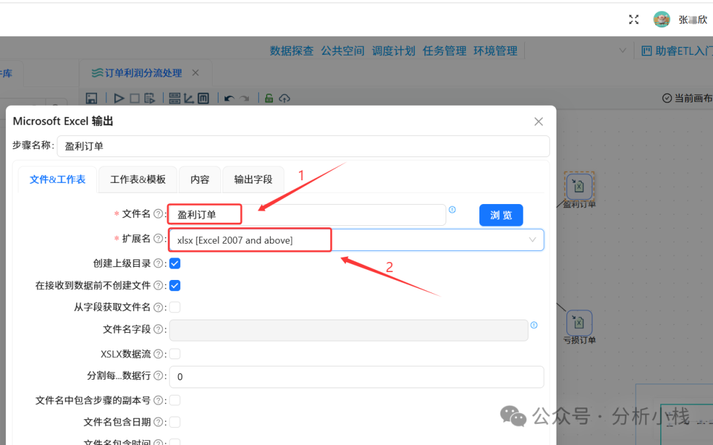Click the fullscreen expand icon at top

pos(634,20)
